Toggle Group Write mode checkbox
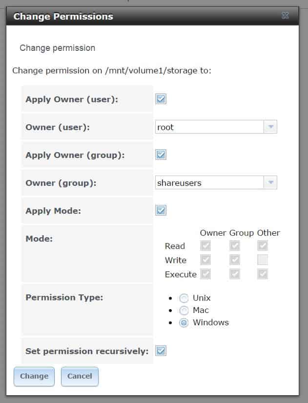Viewport: 308px width, 403px height. pos(235,260)
